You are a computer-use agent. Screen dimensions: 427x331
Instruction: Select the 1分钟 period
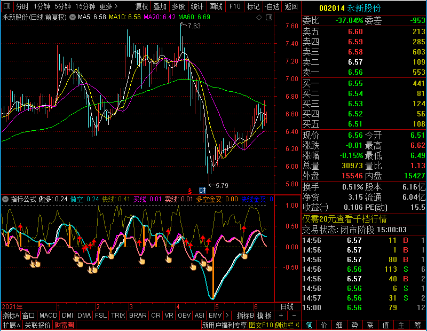tap(42, 6)
